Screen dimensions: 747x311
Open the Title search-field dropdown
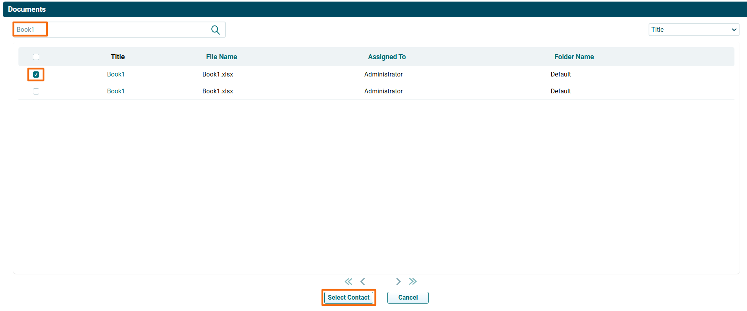[x=693, y=30]
